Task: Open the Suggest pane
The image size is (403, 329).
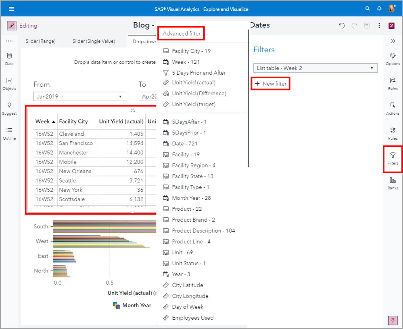Action: pos(9,109)
